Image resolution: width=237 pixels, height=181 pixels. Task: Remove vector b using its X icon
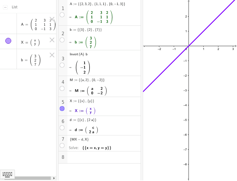click(52, 55)
